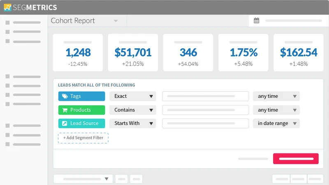Click the Tags value input field
The height and width of the screenshot is (185, 329).
coord(205,96)
